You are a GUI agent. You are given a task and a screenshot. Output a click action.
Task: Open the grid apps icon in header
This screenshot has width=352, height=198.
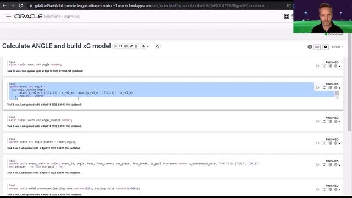pyautogui.click(x=287, y=16)
